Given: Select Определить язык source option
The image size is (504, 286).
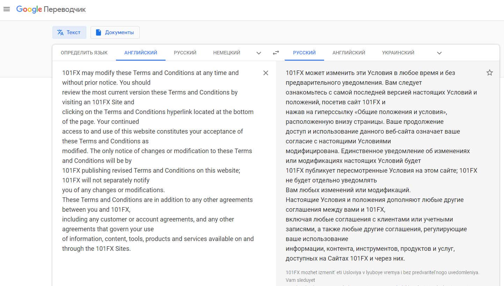Looking at the screenshot, I should click(x=84, y=53).
